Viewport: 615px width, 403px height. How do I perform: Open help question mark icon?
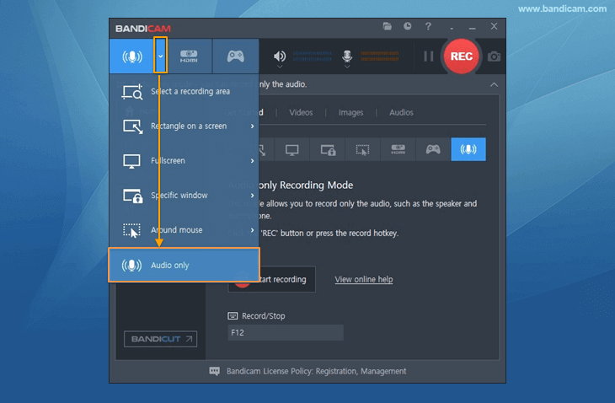click(428, 26)
